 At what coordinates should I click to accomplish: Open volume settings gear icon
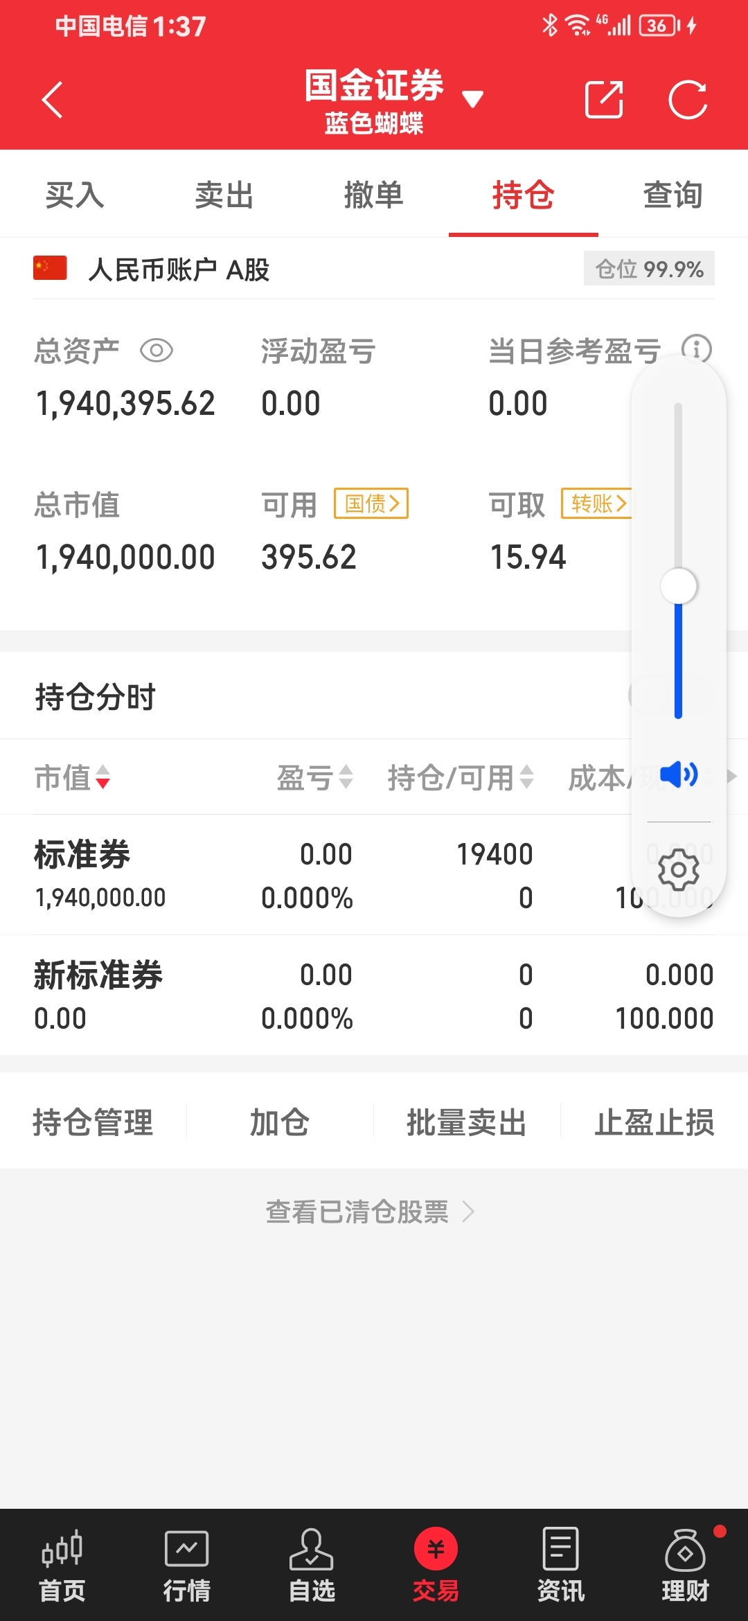tap(679, 869)
